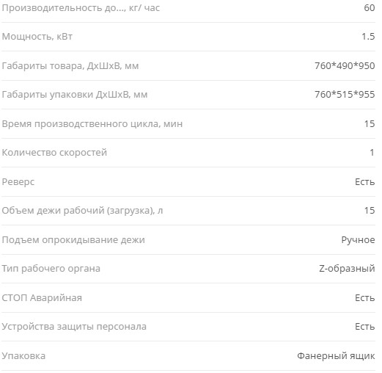The width and height of the screenshot is (382, 373).
Task: Select the value 60 for productivity
Action: (x=370, y=8)
